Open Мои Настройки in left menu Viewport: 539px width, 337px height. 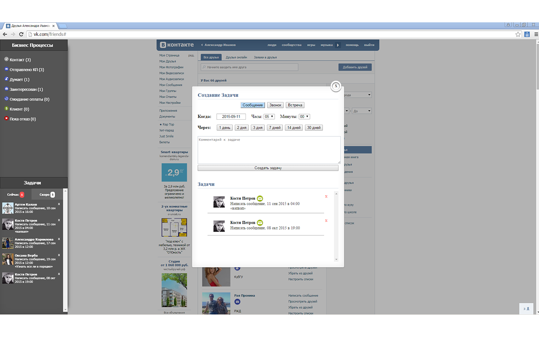click(x=170, y=102)
